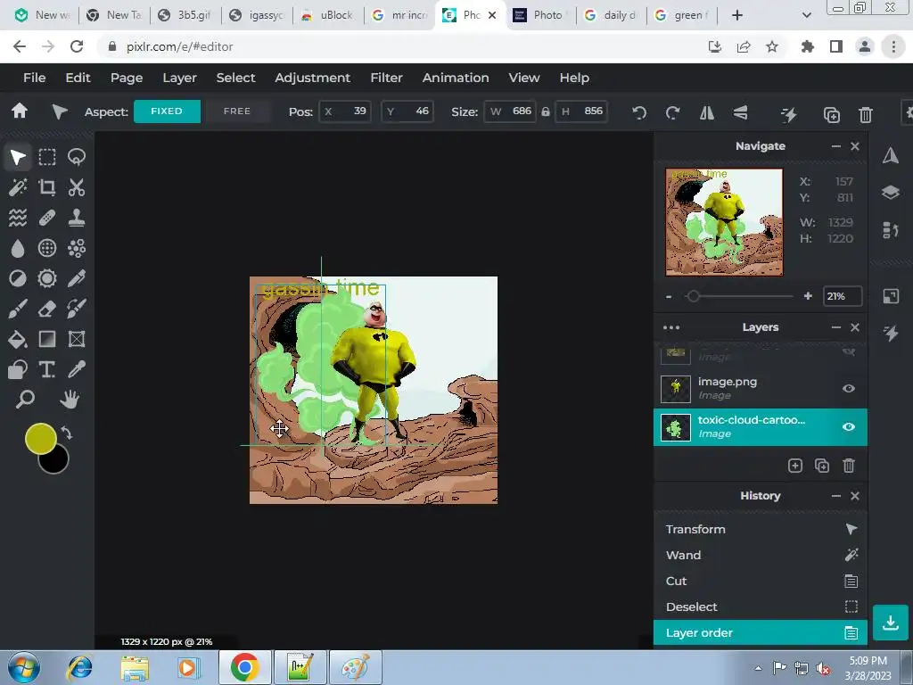Click the download save button
This screenshot has height=685, width=913.
click(x=891, y=623)
